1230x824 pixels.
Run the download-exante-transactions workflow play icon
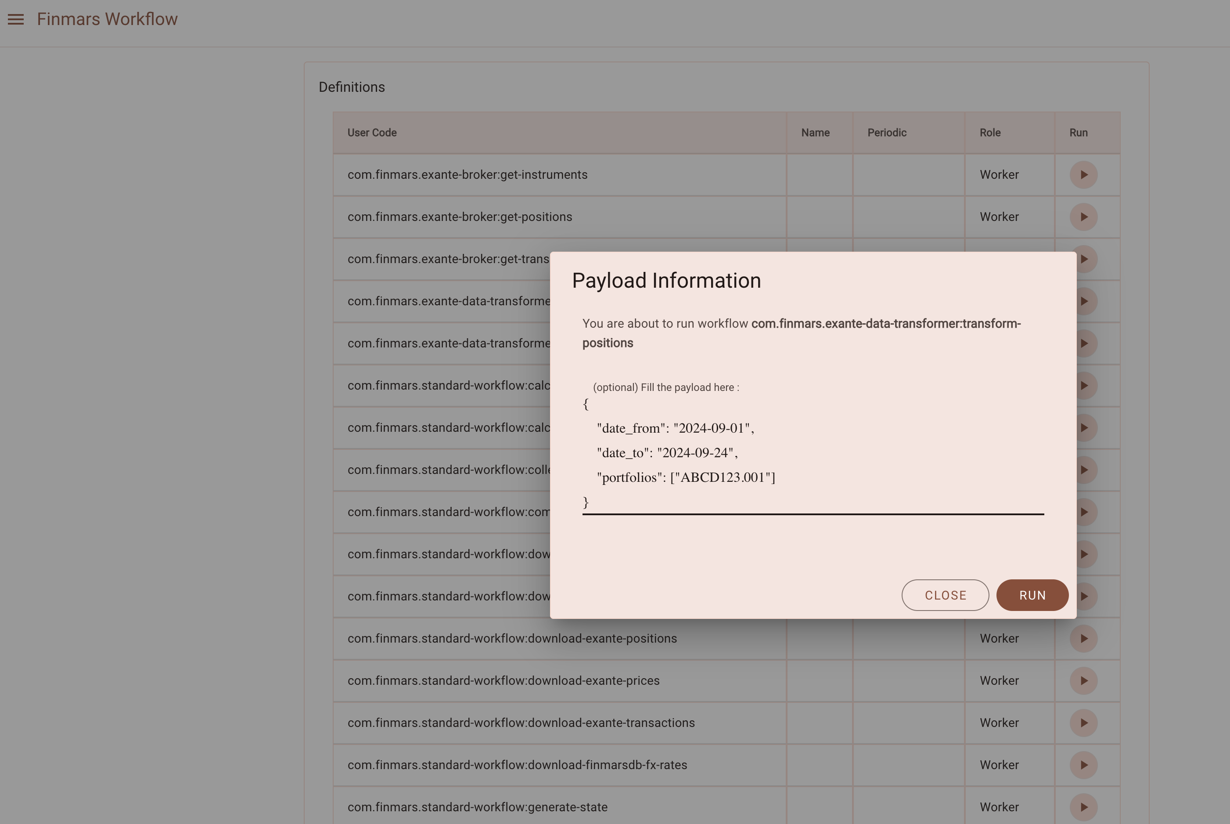(x=1083, y=723)
